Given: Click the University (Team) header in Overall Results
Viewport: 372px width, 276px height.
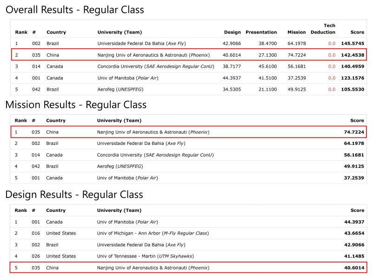Looking at the screenshot, I should pos(120,32).
